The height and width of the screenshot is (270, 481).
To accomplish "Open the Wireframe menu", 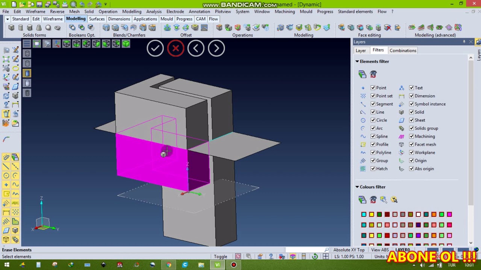I will (x=35, y=12).
